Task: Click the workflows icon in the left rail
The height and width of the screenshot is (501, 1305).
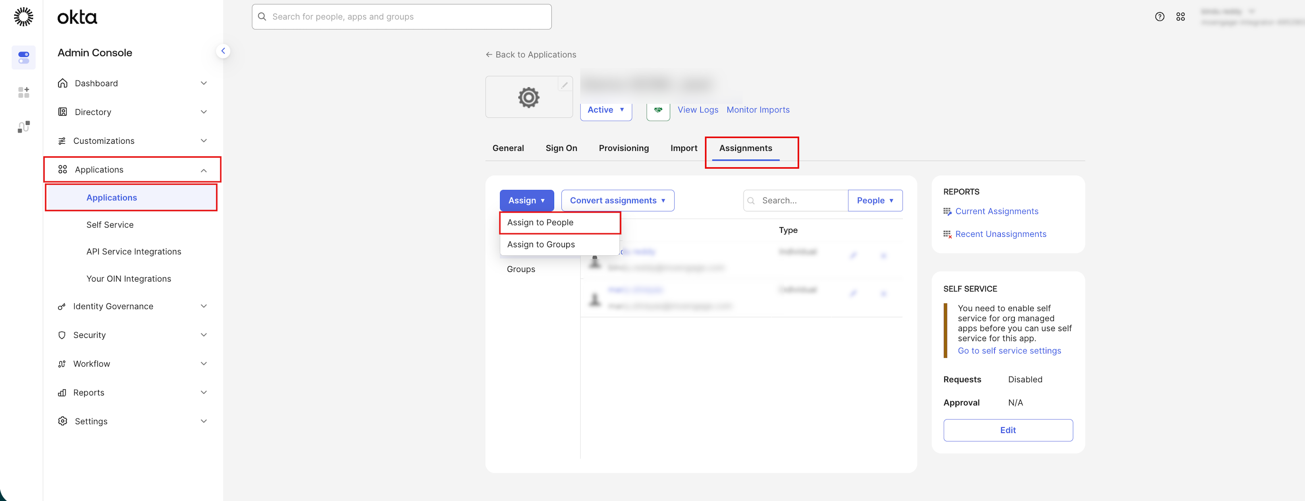Action: click(x=23, y=126)
